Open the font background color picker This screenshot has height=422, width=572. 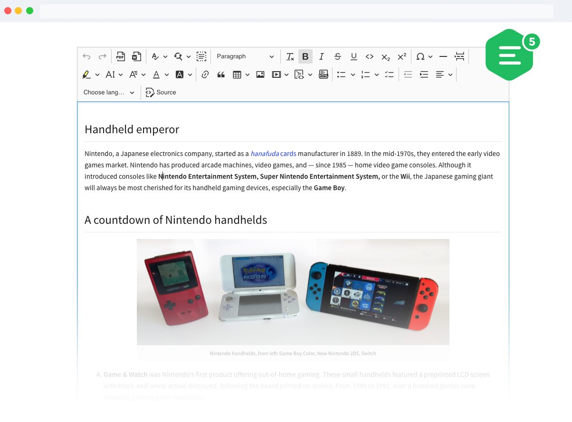pos(183,74)
